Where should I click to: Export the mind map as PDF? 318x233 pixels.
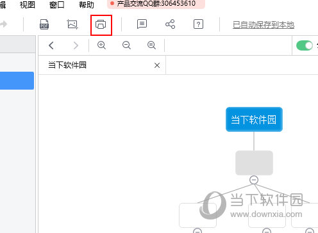tap(44, 24)
